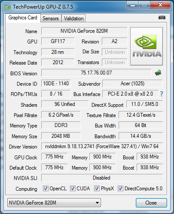Switch to the Sensors tab

(x=51, y=19)
